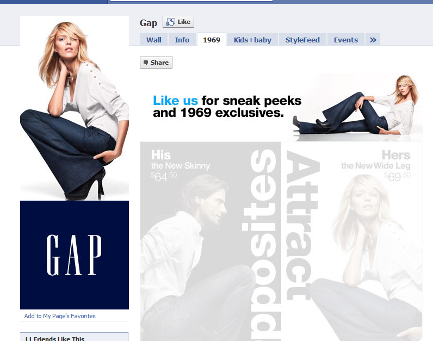This screenshot has width=433, height=341.
Task: Click the Gap page name heading
Action: pos(148,22)
